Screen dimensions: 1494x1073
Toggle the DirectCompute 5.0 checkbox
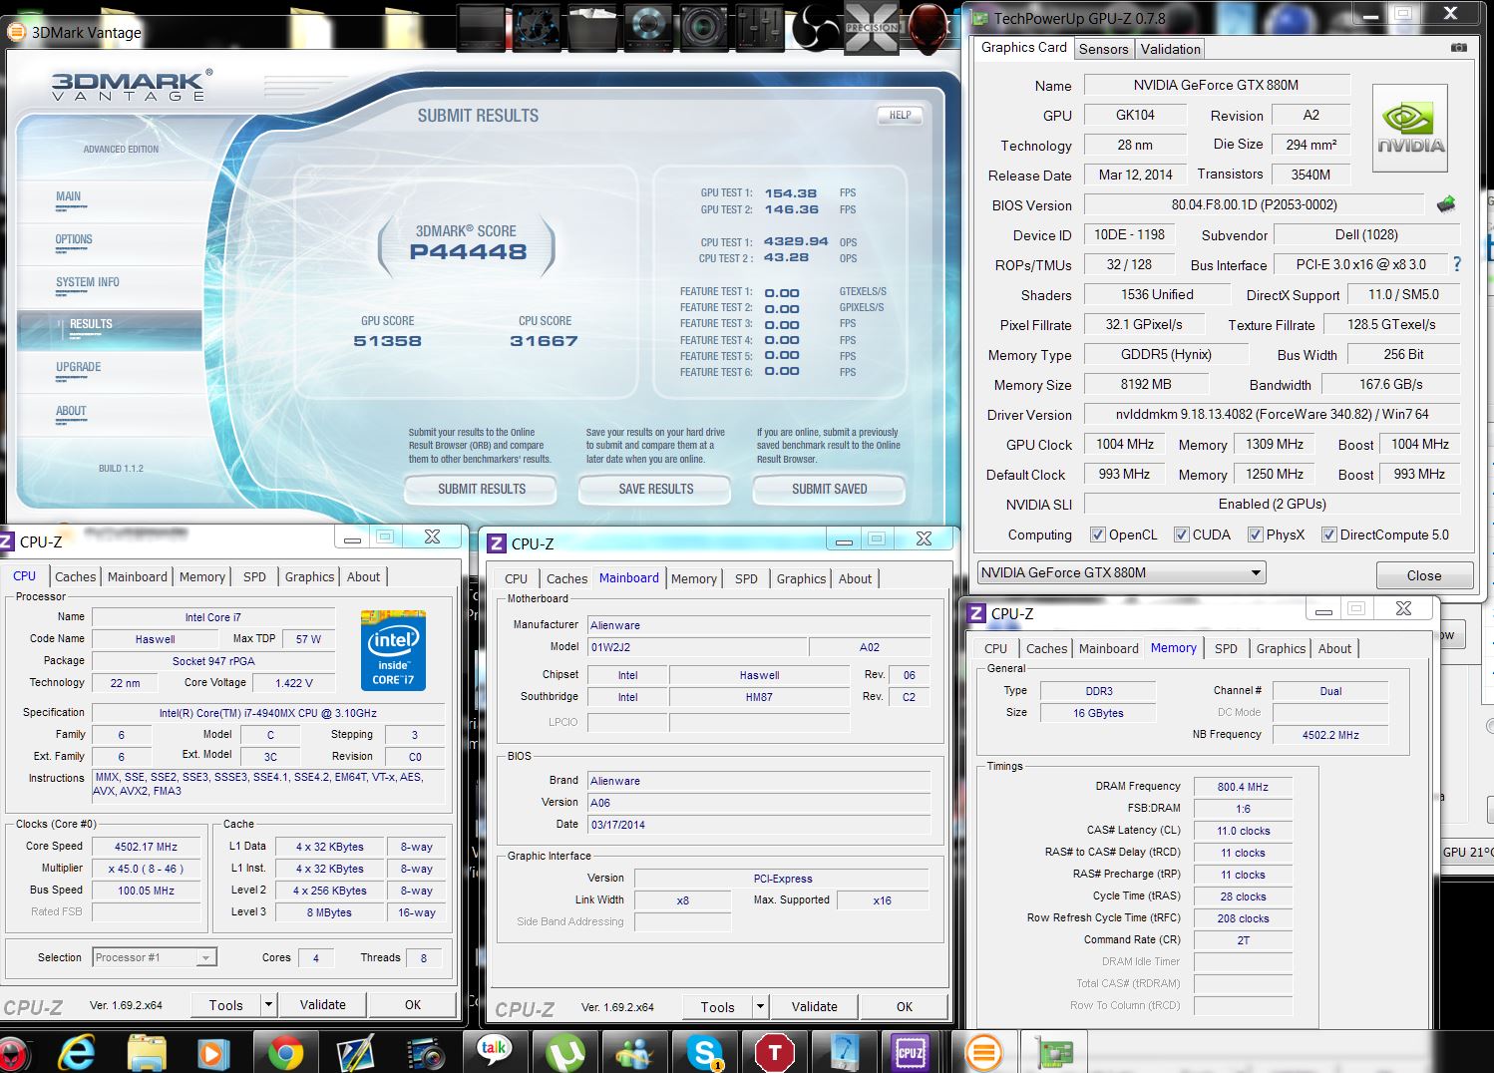point(1329,535)
